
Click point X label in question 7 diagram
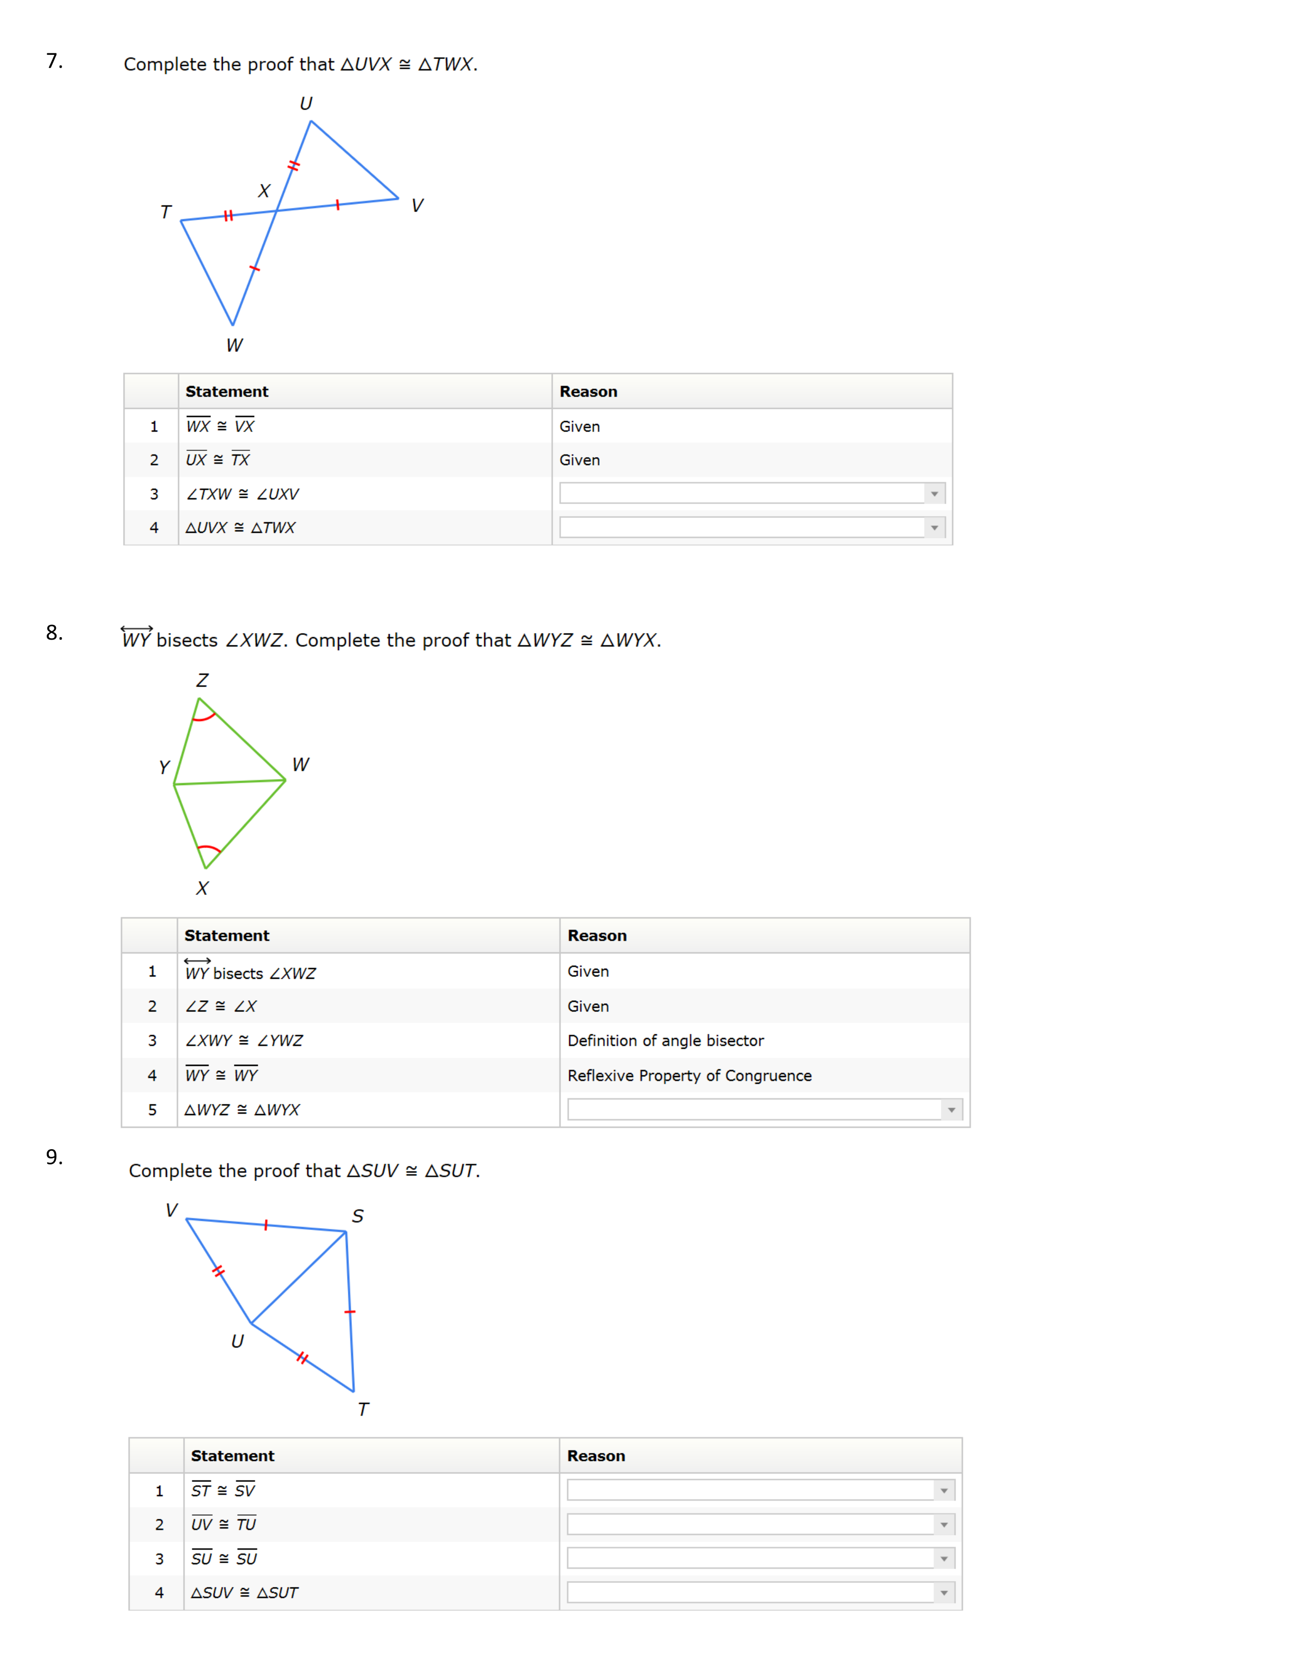tap(264, 191)
